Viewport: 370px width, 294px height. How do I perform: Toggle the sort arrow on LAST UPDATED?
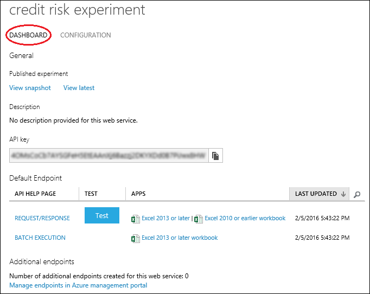(x=343, y=194)
